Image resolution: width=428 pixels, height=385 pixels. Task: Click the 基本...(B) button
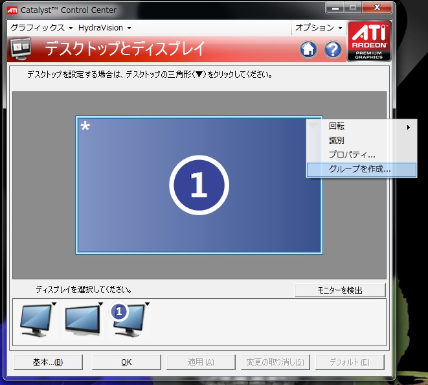(48, 362)
